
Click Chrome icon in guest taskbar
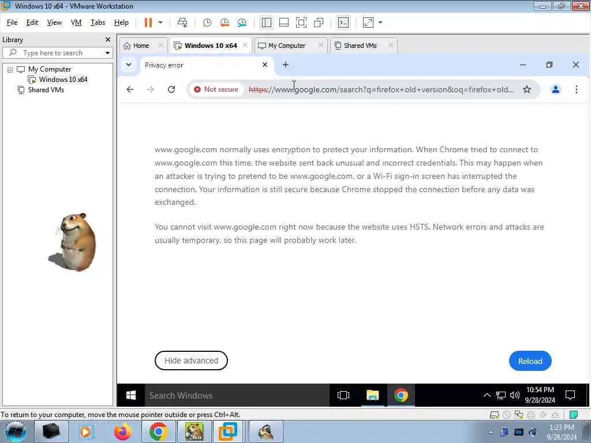pyautogui.click(x=401, y=395)
